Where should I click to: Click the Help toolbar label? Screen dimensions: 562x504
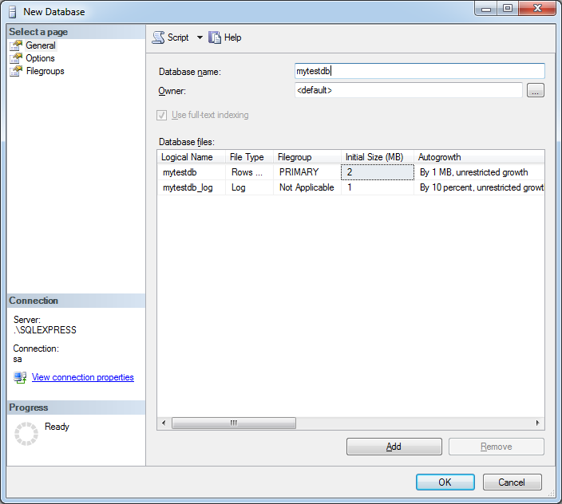232,37
